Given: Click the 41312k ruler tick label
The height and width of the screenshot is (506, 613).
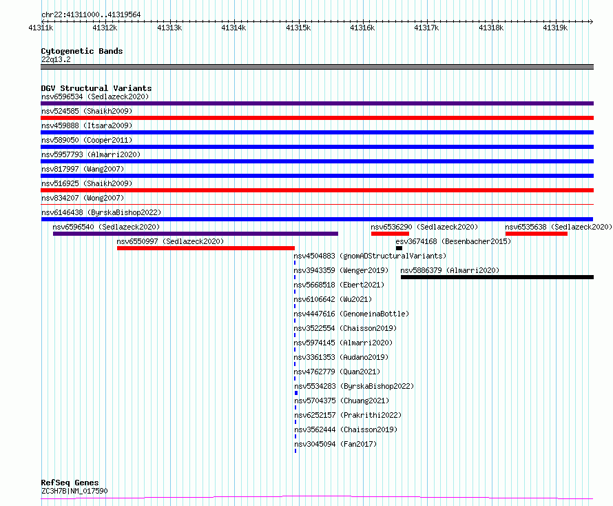Looking at the screenshot, I should (x=105, y=28).
